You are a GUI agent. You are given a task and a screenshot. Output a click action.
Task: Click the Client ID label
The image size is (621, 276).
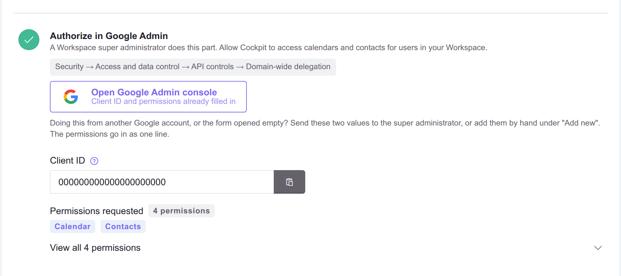[x=67, y=161]
